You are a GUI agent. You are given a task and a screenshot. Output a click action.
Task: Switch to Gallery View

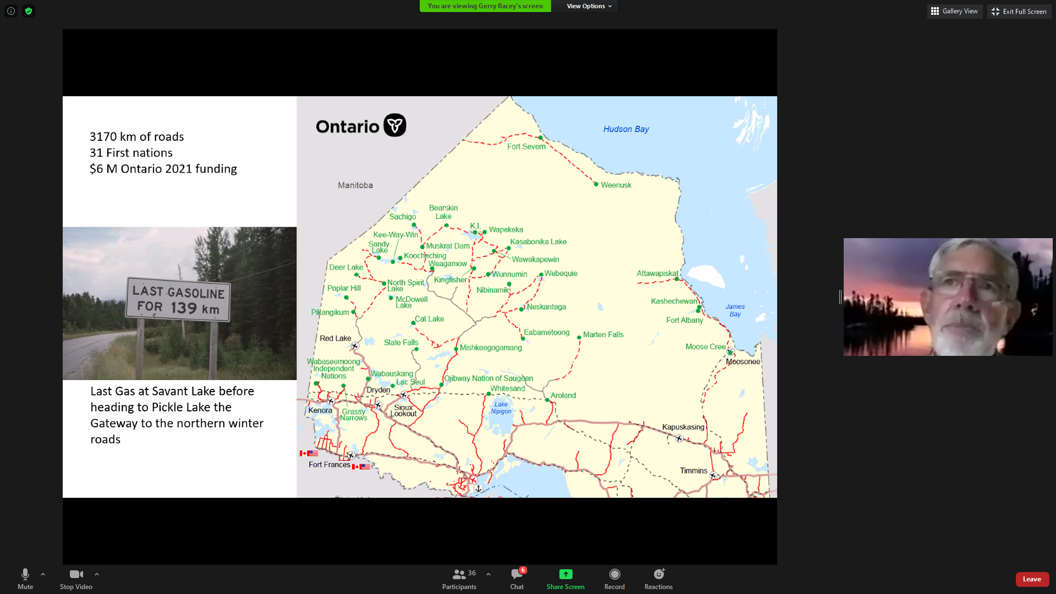click(x=955, y=11)
